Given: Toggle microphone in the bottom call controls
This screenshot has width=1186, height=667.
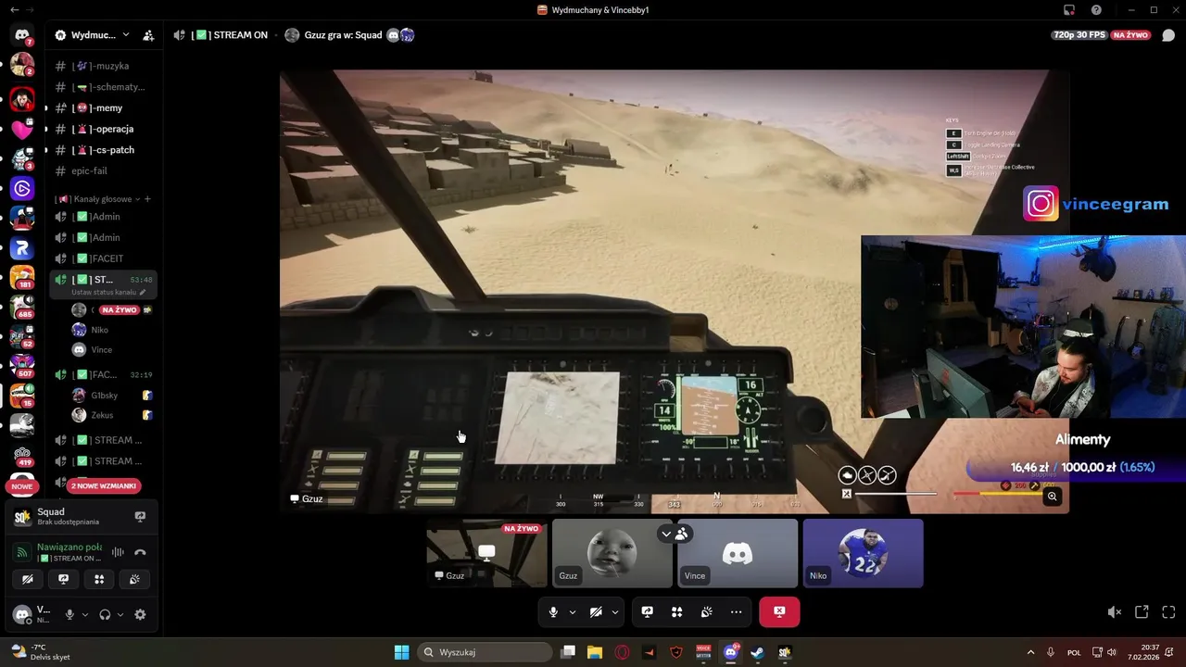Looking at the screenshot, I should click(x=553, y=611).
